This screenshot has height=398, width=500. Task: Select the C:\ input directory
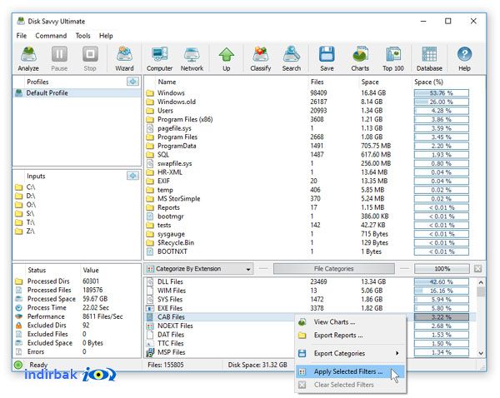tap(77, 187)
